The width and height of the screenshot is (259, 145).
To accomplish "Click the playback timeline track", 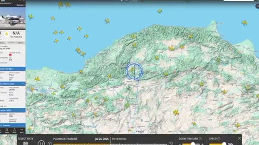I will pos(110,144).
